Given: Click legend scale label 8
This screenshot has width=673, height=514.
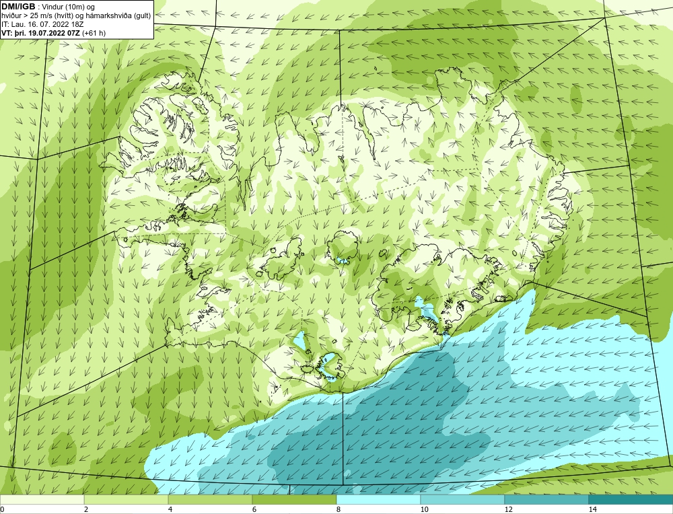Looking at the screenshot, I should point(339,509).
